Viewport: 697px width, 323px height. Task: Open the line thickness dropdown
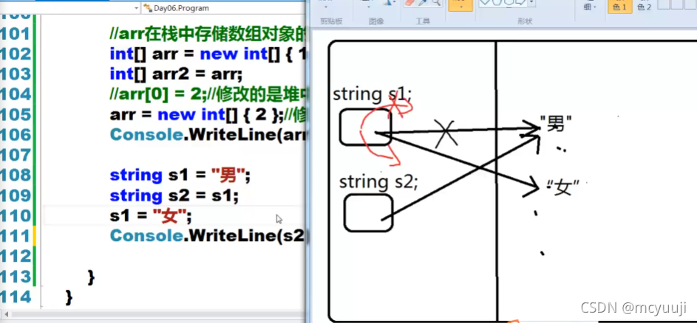tap(589, 6)
